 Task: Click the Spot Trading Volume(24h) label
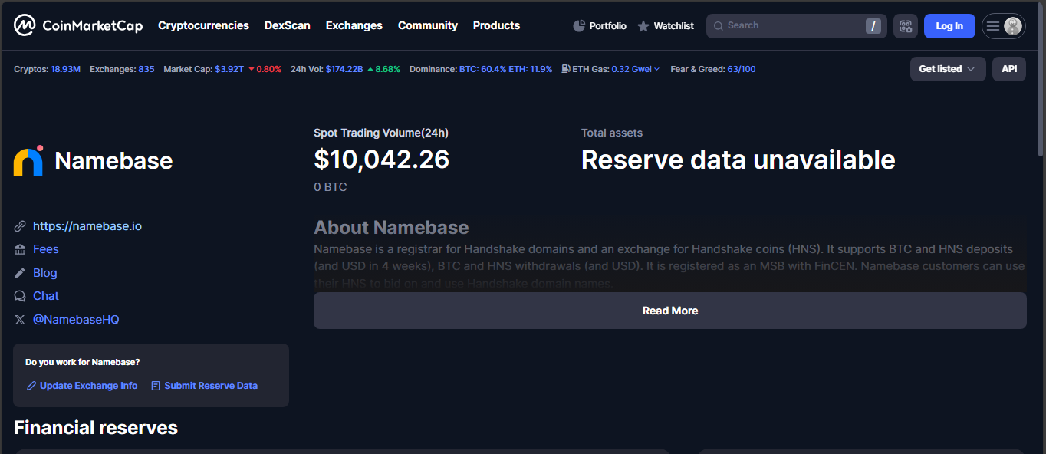click(381, 133)
